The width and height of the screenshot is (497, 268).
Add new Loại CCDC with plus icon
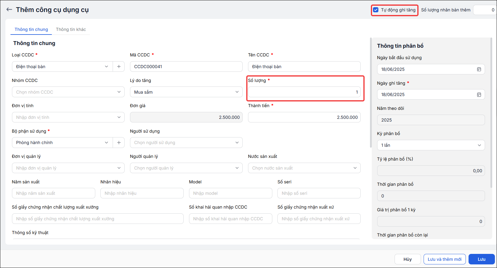tap(119, 67)
